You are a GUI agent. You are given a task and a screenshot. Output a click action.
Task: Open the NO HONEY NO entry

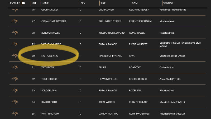tap(50, 56)
